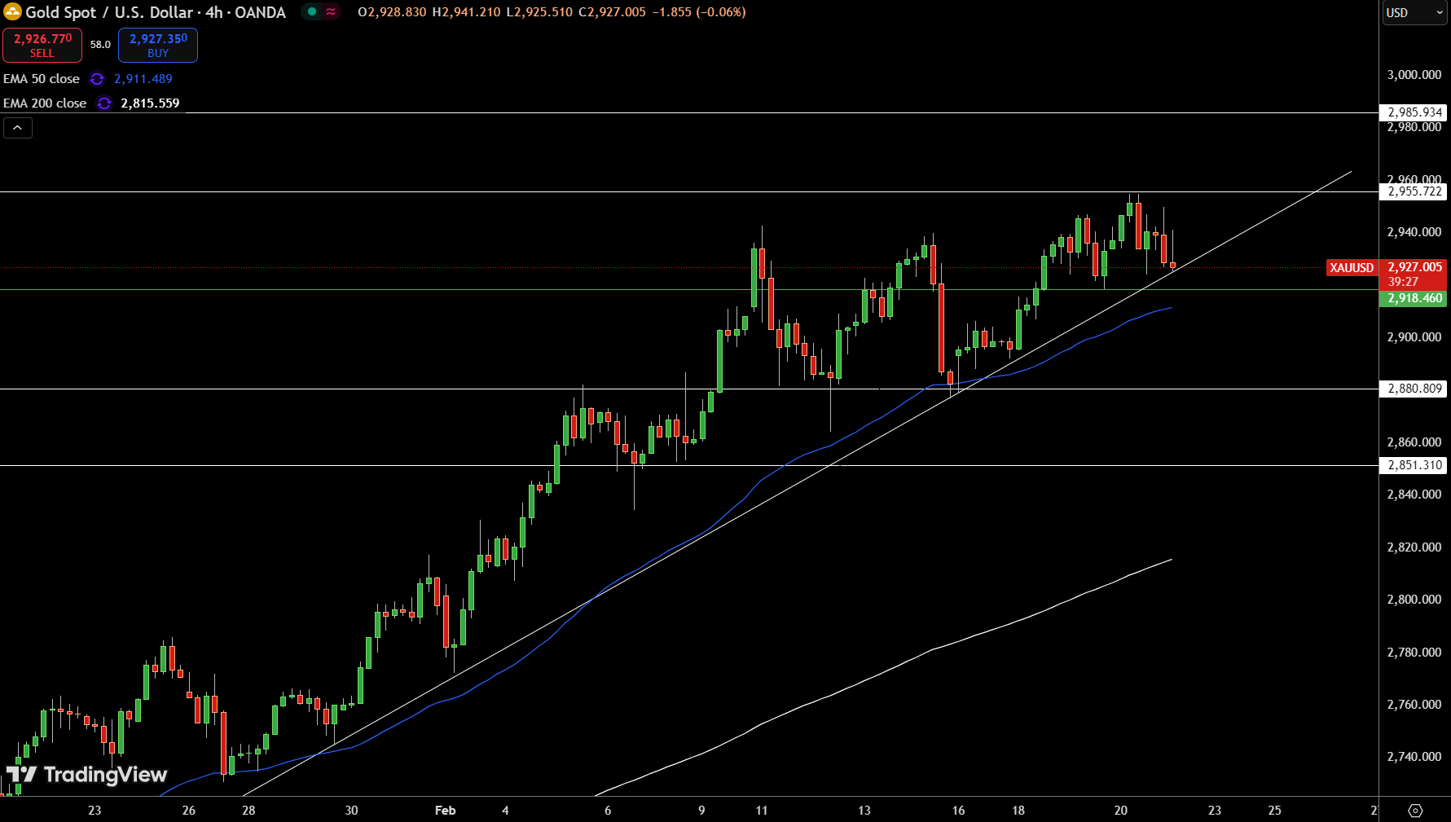The height and width of the screenshot is (822, 1451).
Task: Click the EMA 50 close indicator label
Action: coord(42,79)
